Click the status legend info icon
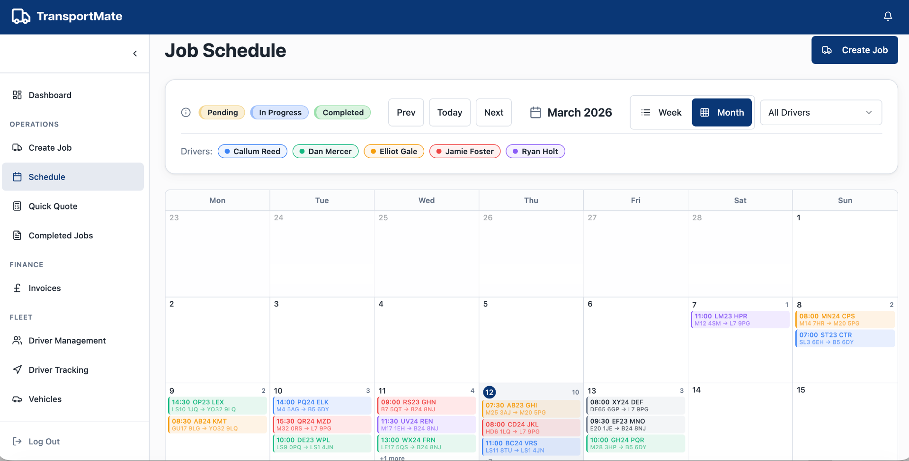Screen dimensions: 909x461 click(x=186, y=112)
